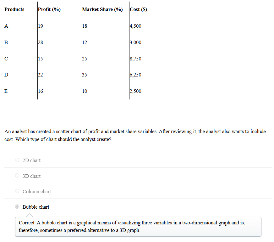Click the market share value 35
The width and height of the screenshot is (274, 242).
tap(84, 75)
